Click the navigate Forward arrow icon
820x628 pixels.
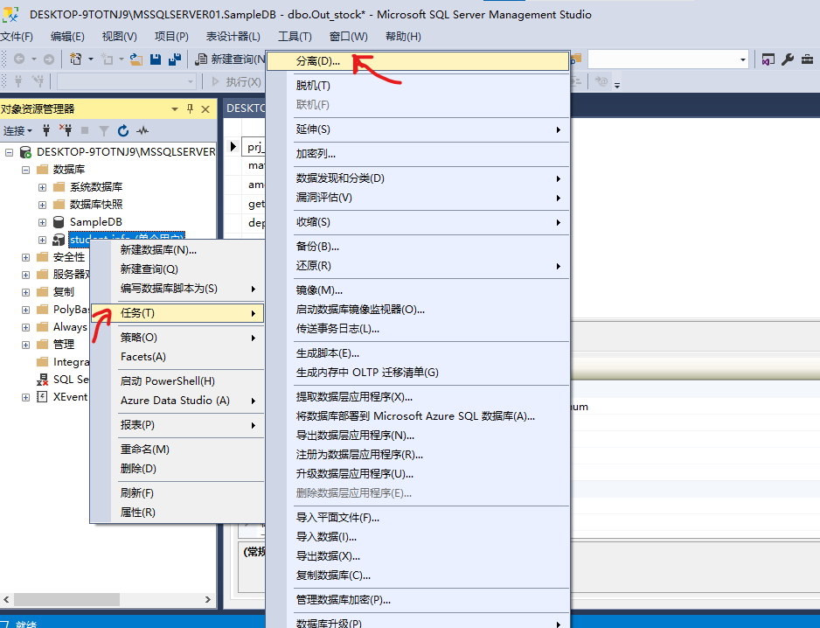[x=49, y=59]
